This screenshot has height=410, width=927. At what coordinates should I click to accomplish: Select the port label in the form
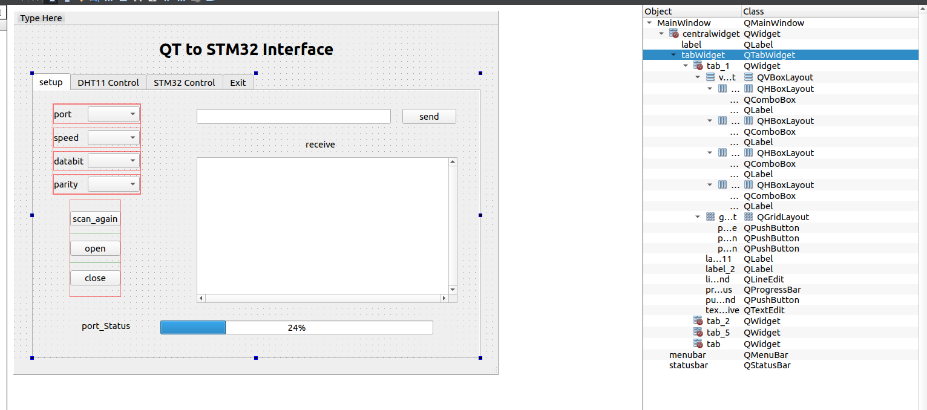[62, 114]
